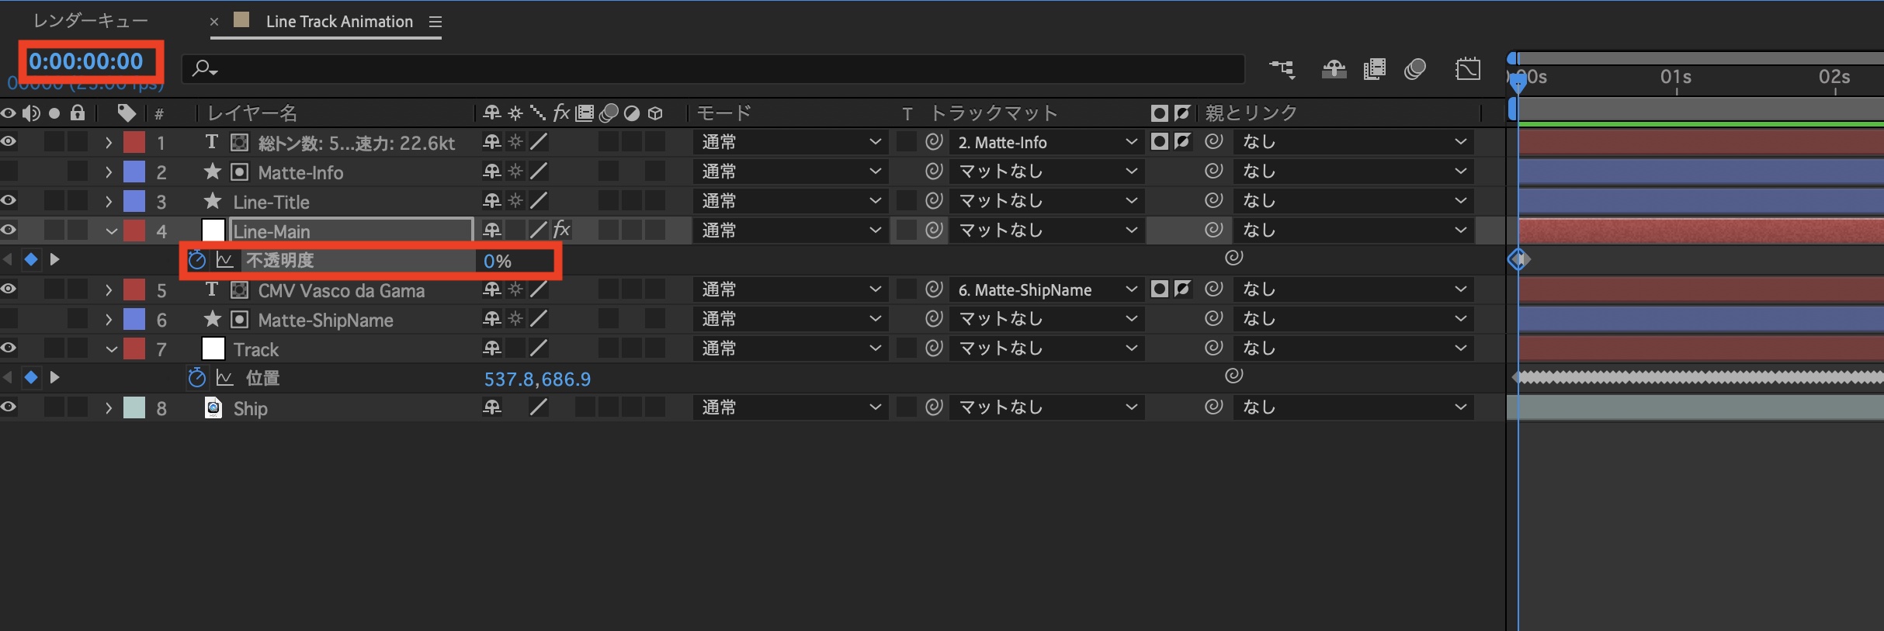Click the red label color of layer 1
Image resolution: width=1884 pixels, height=631 pixels.
point(134,142)
